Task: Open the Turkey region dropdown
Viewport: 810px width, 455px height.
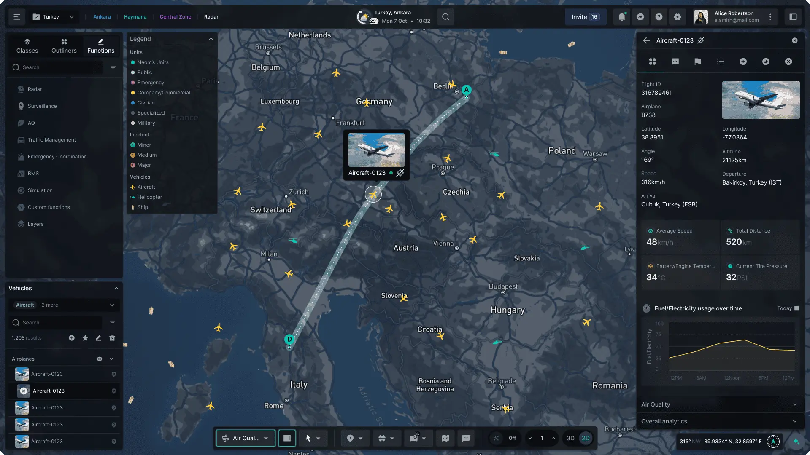Action: coord(54,17)
